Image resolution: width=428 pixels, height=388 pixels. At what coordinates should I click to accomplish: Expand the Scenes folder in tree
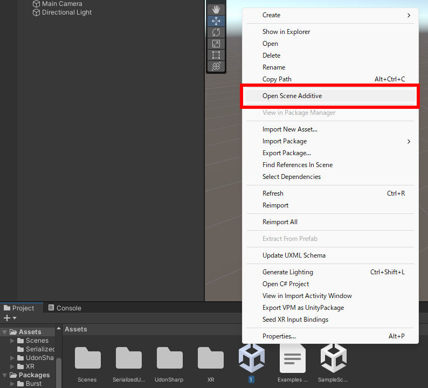(12, 341)
